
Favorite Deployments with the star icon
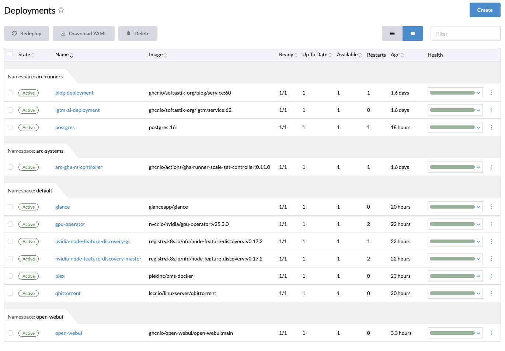pyautogui.click(x=61, y=10)
